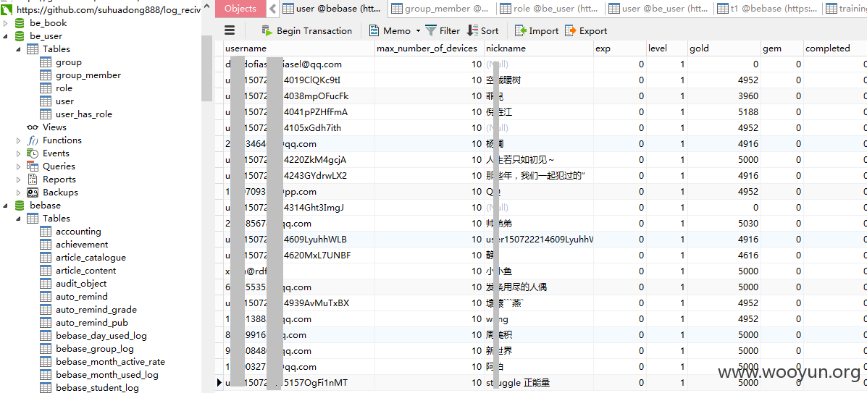Screen dimensions: 867x393
Task: Click the Reports document icon
Action: (x=33, y=179)
